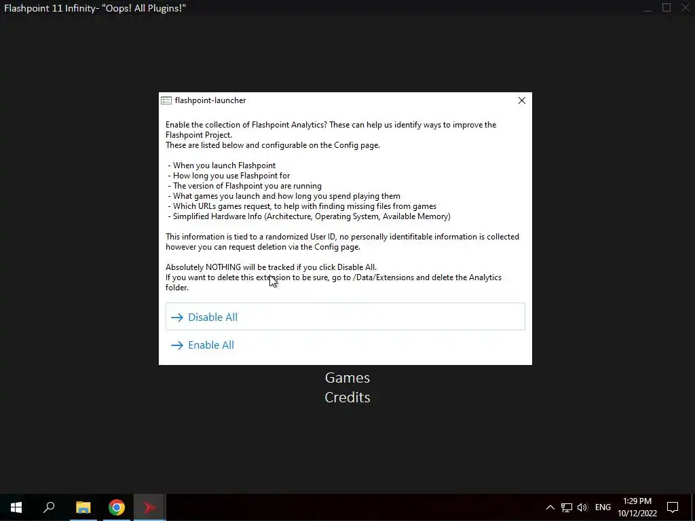The height and width of the screenshot is (521, 695).
Task: Close the Flashpoint 11 Infinity window
Action: click(685, 8)
